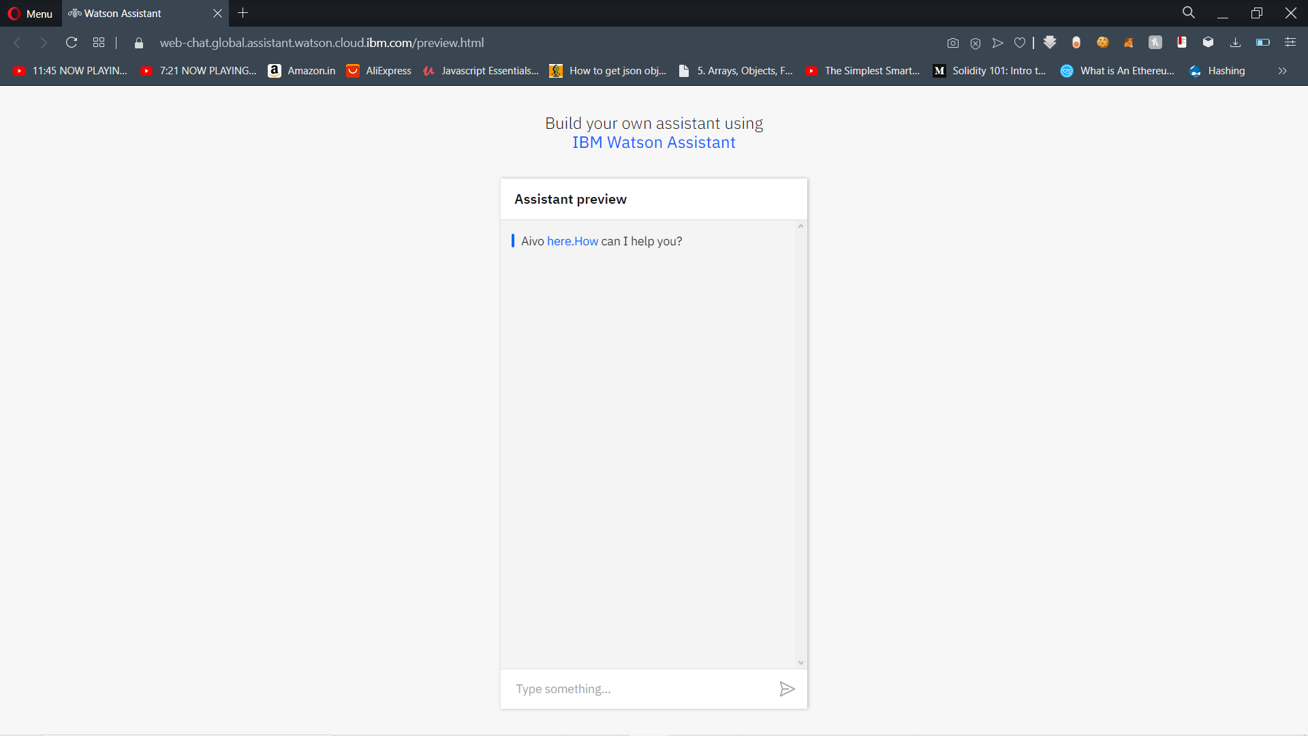The image size is (1308, 736).
Task: Open a new tab with plus button
Action: point(243,13)
